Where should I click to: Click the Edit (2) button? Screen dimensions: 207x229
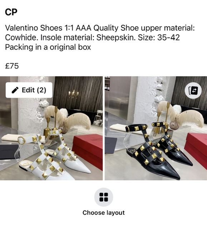coord(29,90)
